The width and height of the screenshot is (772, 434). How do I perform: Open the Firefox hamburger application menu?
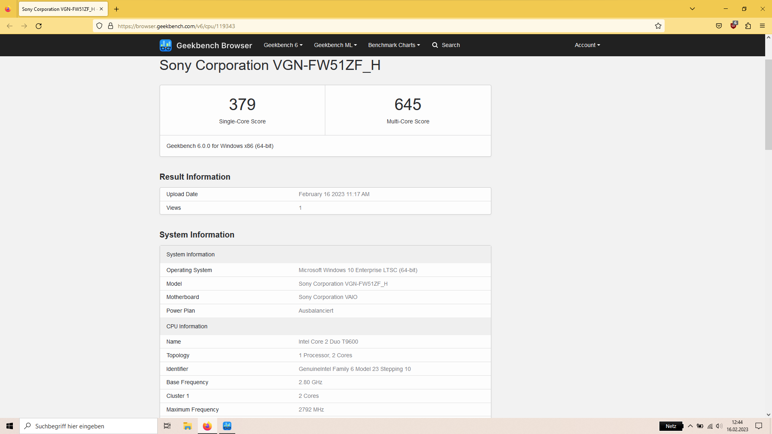tap(762, 26)
